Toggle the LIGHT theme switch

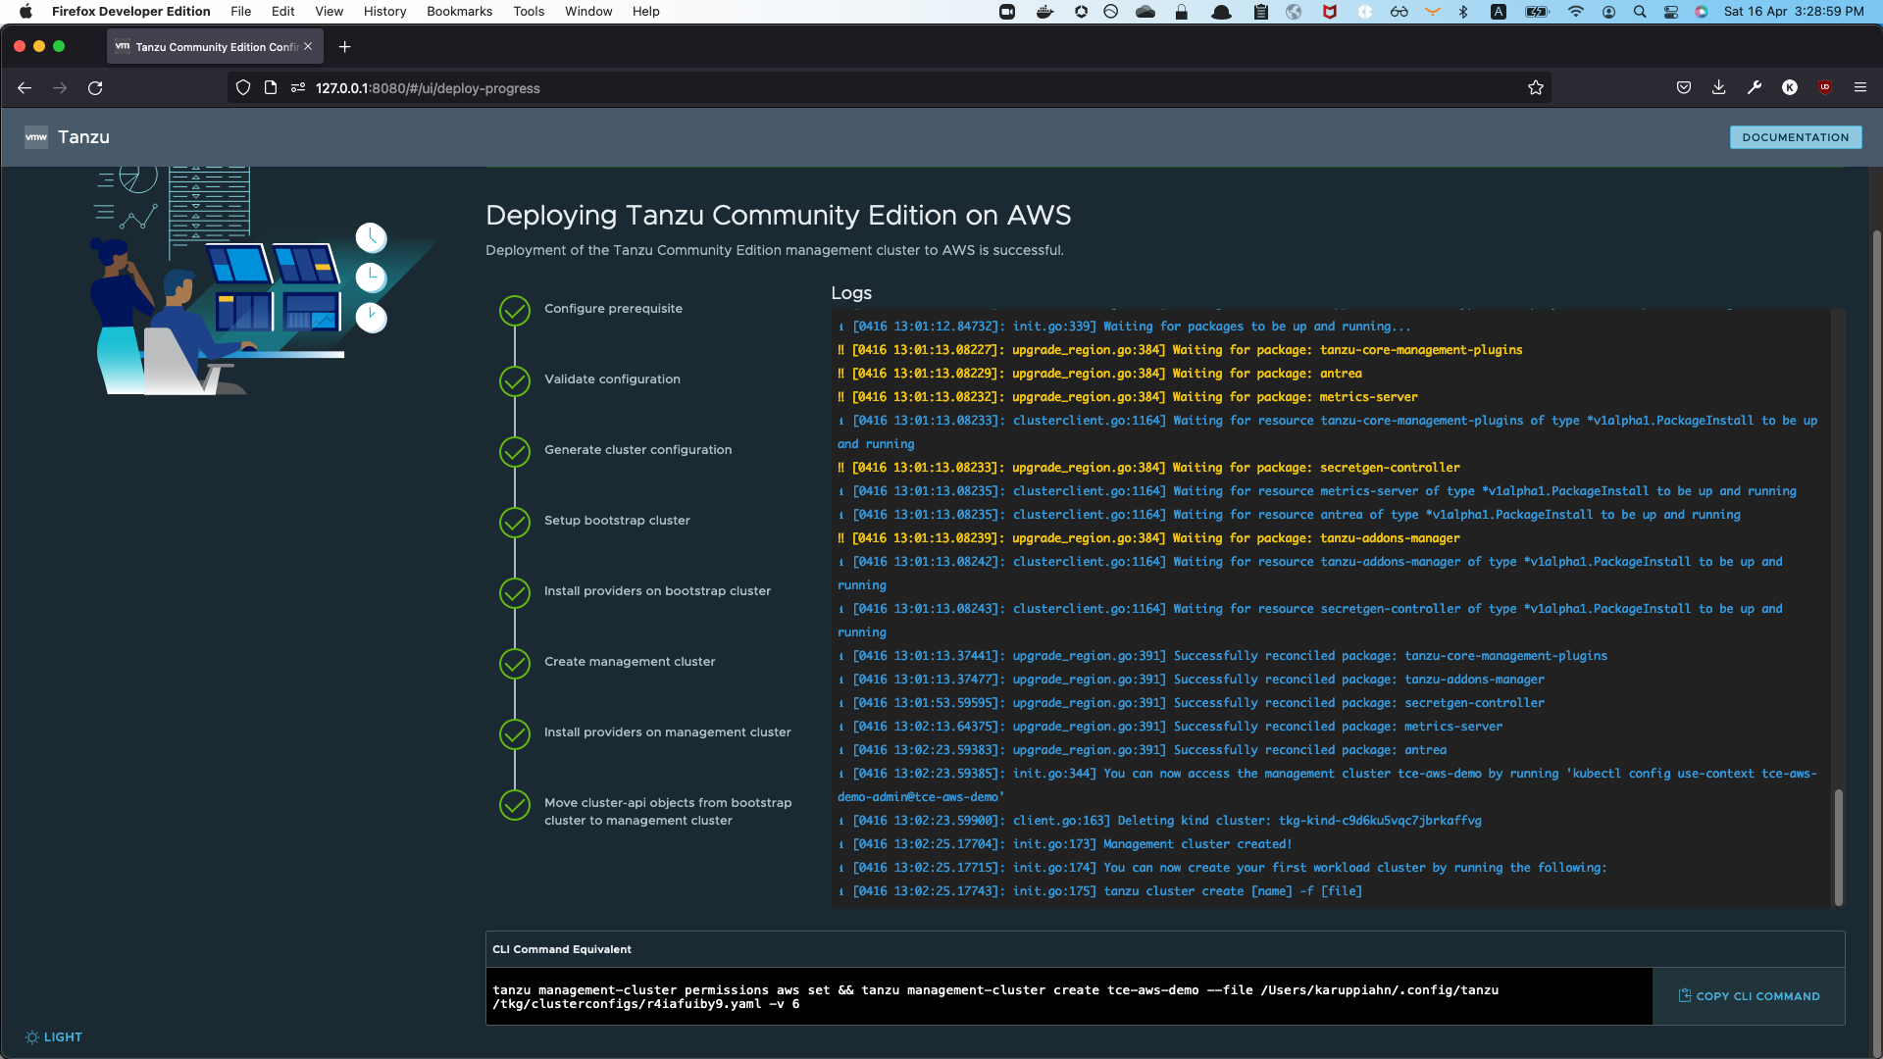(54, 1037)
